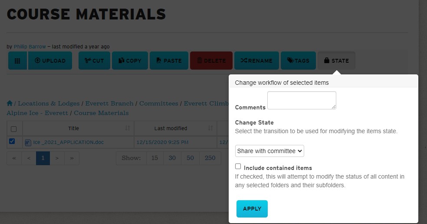Click the home icon in breadcrumbs
Viewport: 427px width, 224px height.
(10, 104)
